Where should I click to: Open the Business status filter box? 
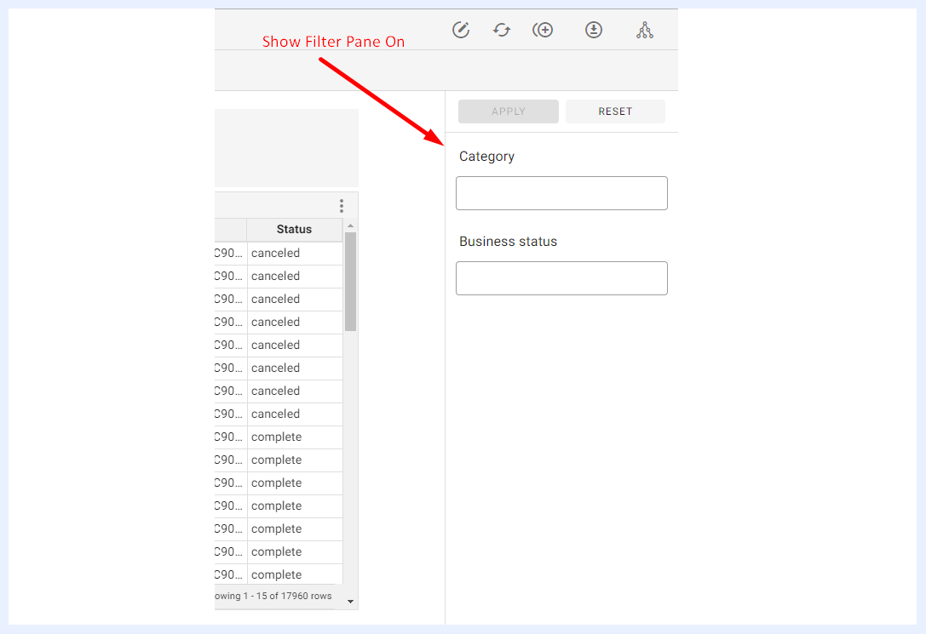[561, 278]
